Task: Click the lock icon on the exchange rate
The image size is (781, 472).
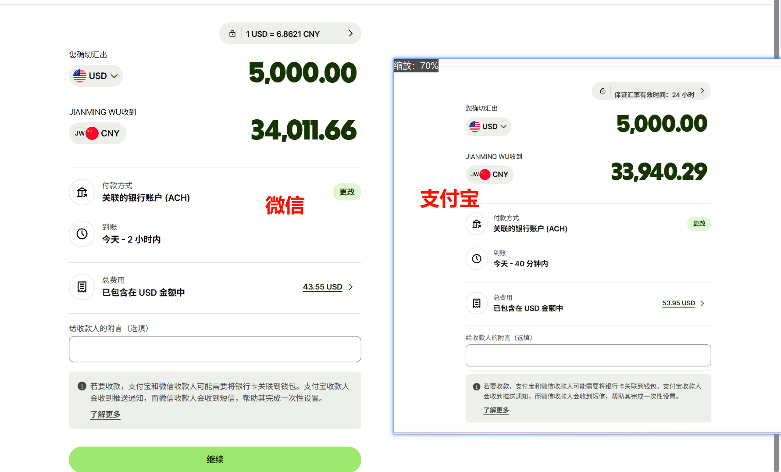Action: tap(232, 33)
